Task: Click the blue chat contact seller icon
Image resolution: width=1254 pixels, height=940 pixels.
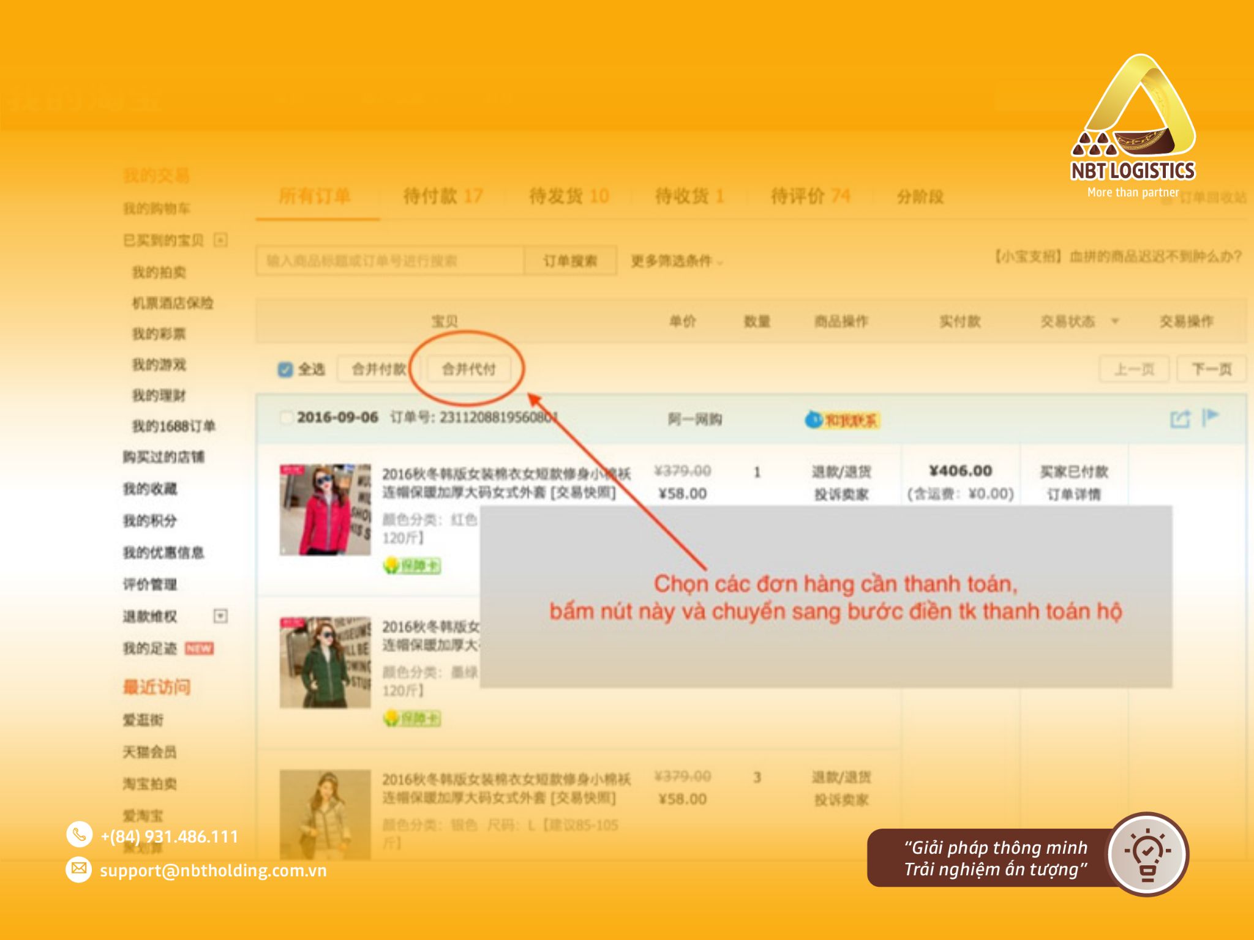Action: click(813, 420)
